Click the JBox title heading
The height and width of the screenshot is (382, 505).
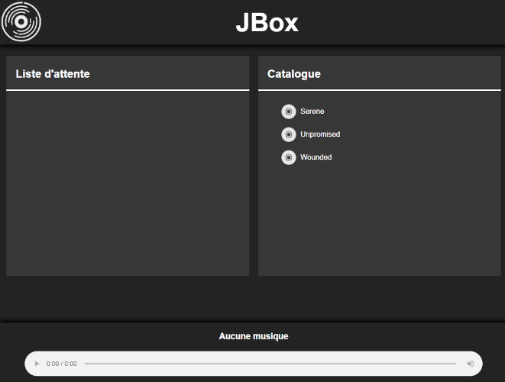[267, 23]
